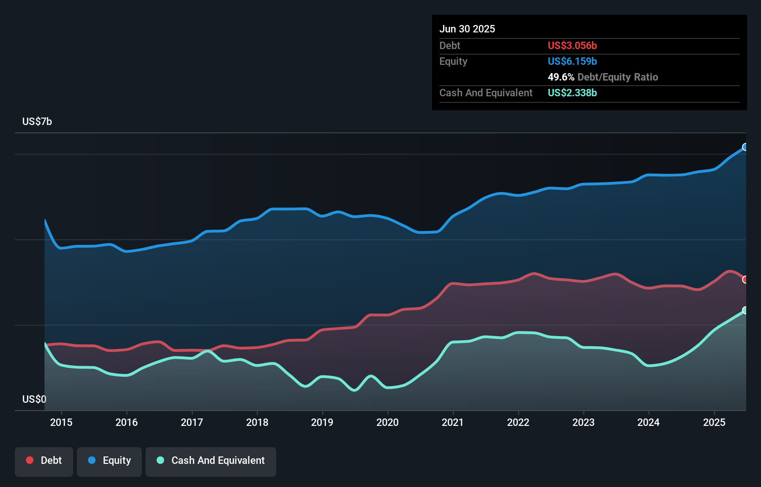
Task: Select the Equity endpoint marker on the chart
Action: [745, 148]
